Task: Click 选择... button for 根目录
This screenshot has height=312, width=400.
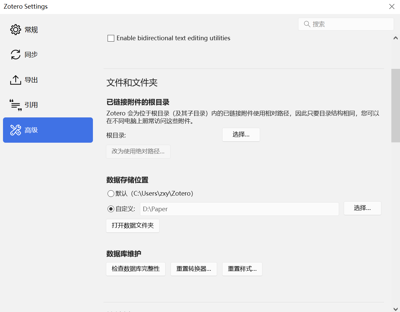Action: pyautogui.click(x=241, y=135)
